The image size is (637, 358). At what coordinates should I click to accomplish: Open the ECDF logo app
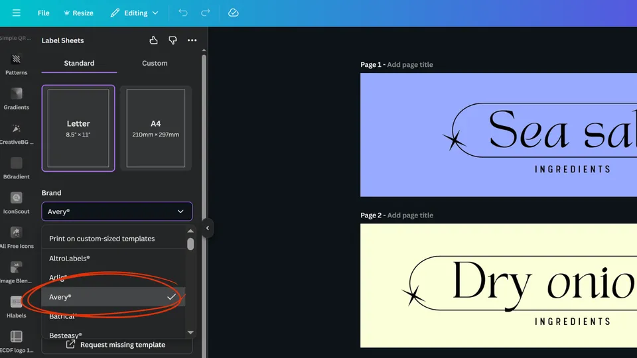click(x=16, y=342)
